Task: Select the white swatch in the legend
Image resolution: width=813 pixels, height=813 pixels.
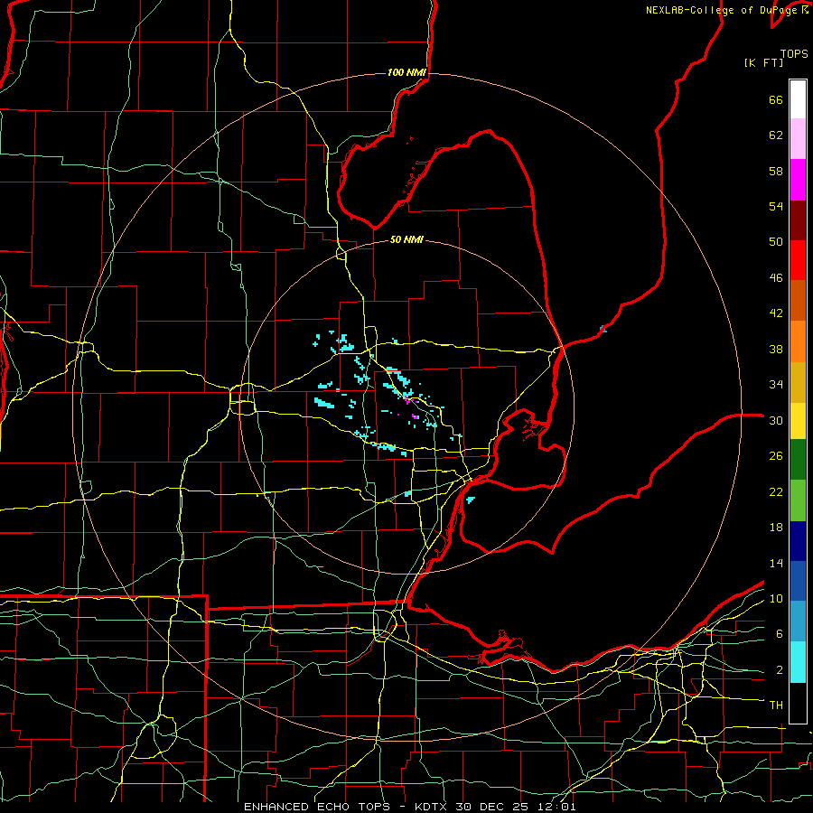Action: pos(798,99)
